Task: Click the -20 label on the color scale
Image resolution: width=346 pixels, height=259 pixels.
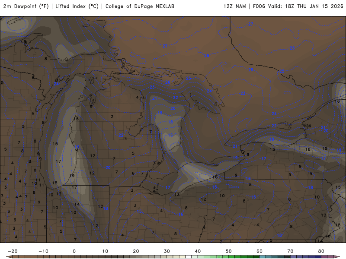Action: (x=13, y=251)
